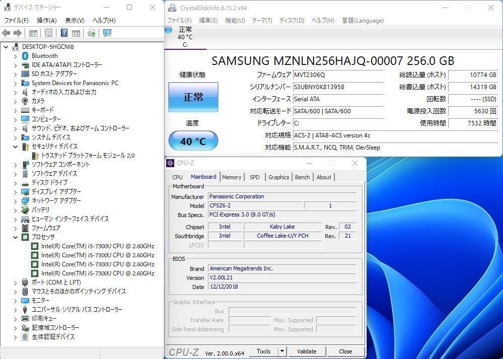Collapse the DESKTOP-5HGCNI8 root node
Screen dimensions: 503x359
tap(6, 47)
